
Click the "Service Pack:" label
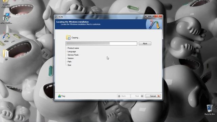pyautogui.click(x=73, y=55)
